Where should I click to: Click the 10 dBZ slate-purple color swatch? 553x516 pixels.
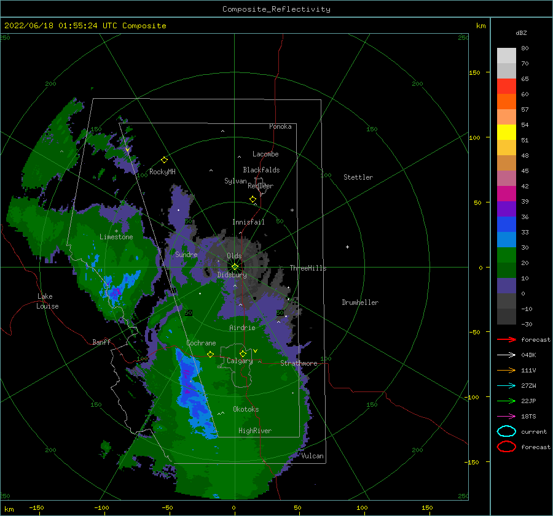[506, 286]
